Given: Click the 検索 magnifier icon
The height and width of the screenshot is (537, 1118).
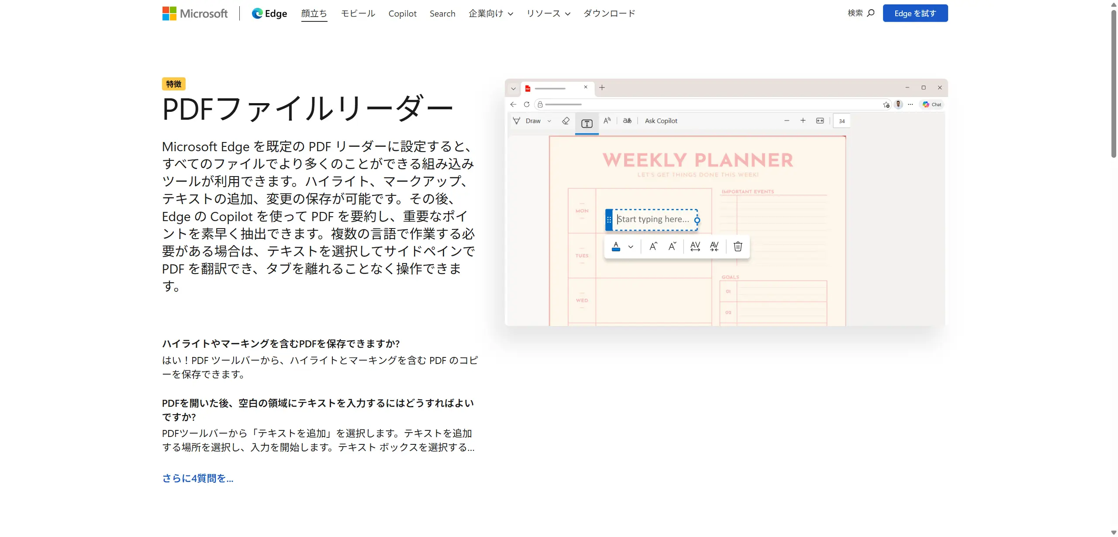Looking at the screenshot, I should pos(870,13).
